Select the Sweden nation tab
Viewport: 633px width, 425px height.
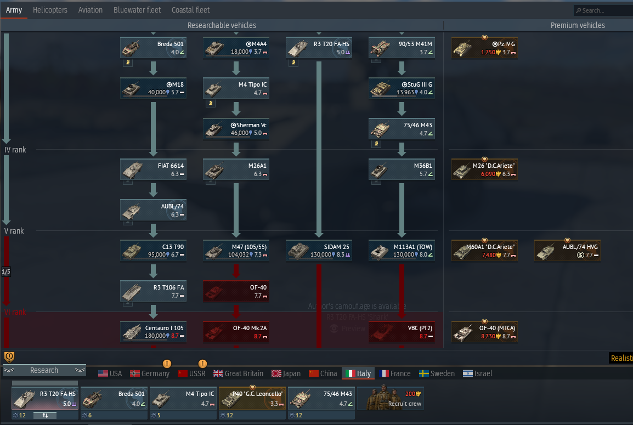click(437, 373)
